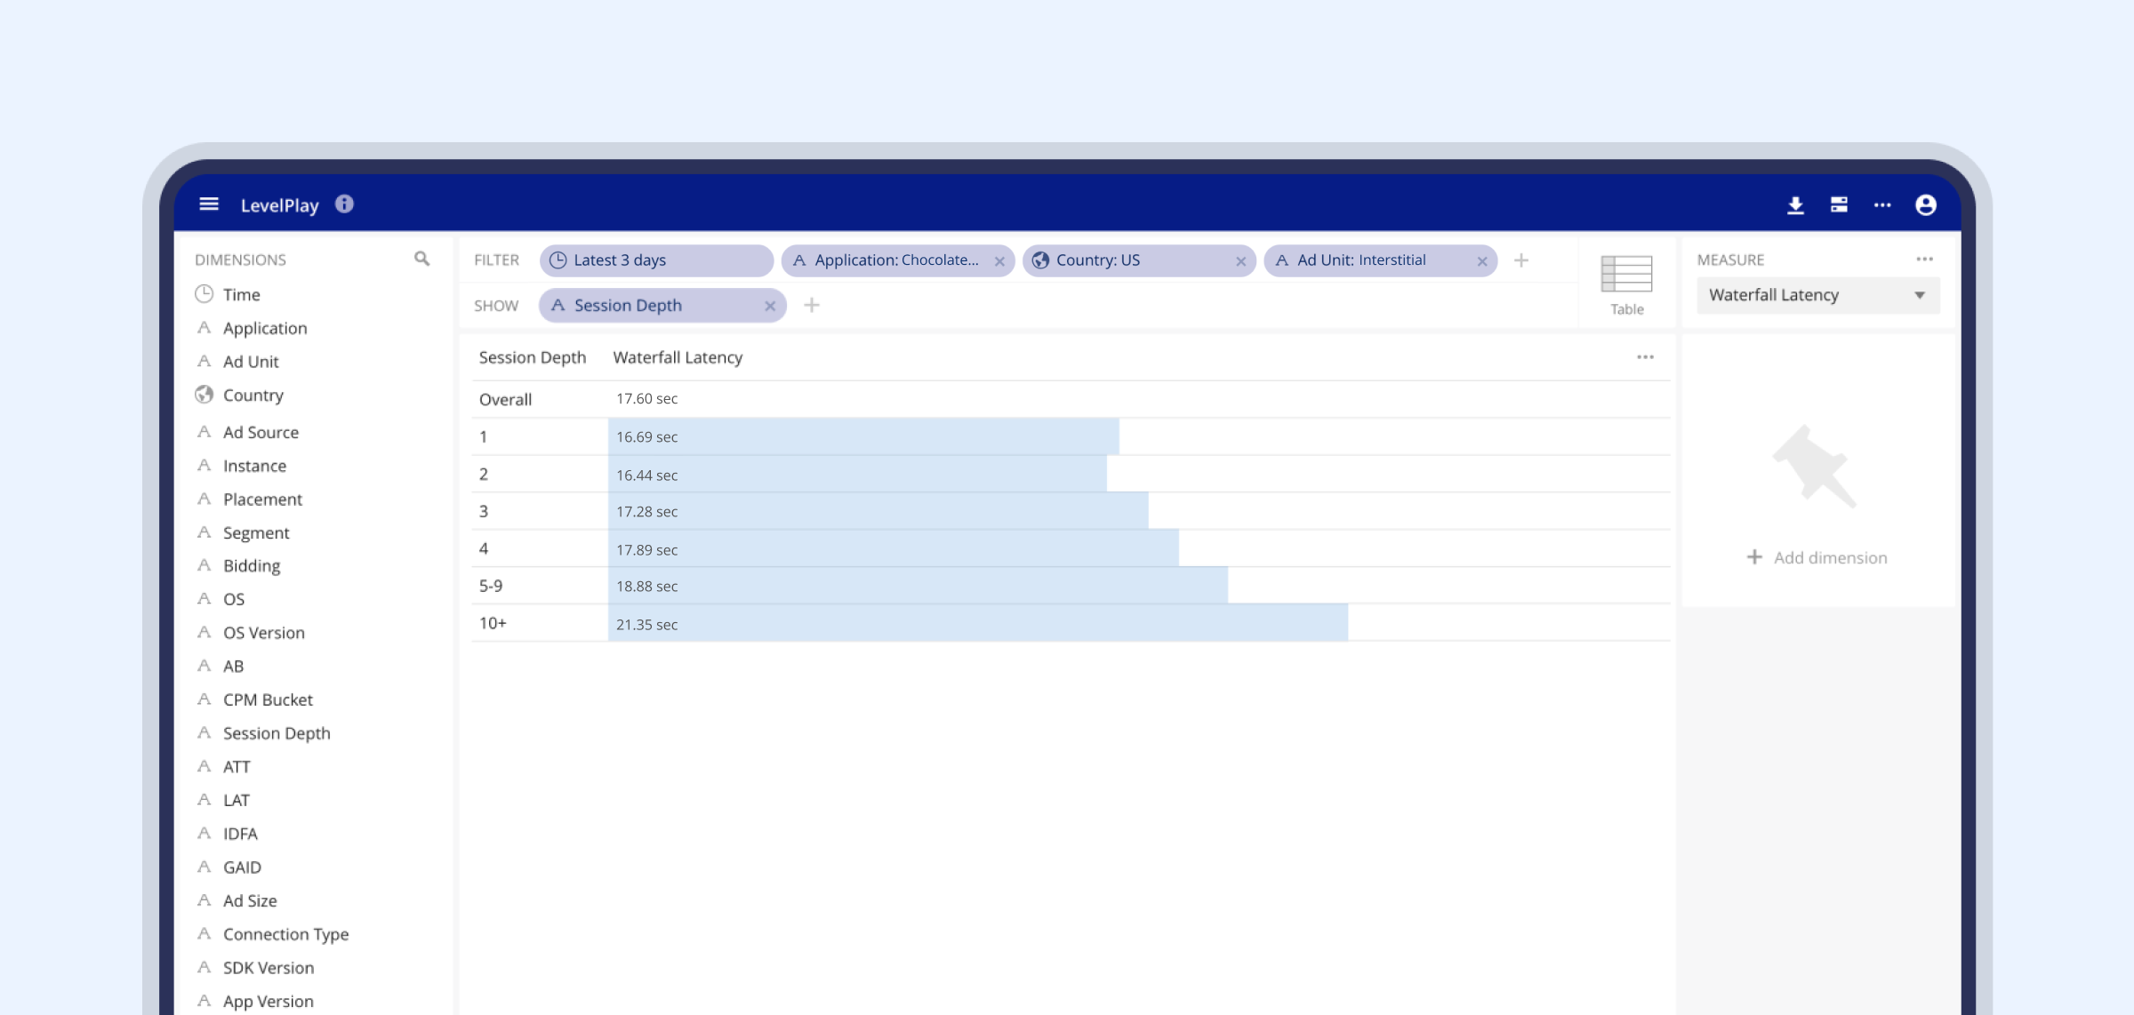Viewport: 2134px width, 1015px height.
Task: Select the Connection Type dimension
Action: (285, 934)
